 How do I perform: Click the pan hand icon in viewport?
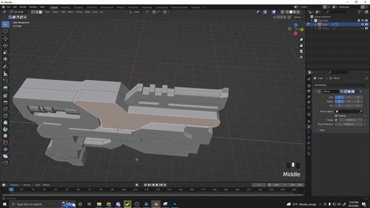pyautogui.click(x=301, y=46)
